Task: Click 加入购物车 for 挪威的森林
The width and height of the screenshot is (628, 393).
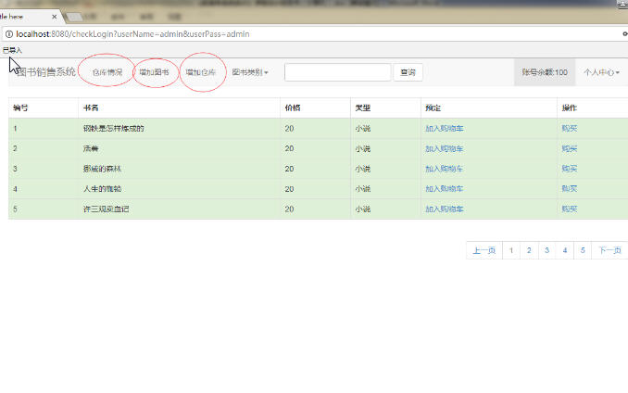Action: coord(445,169)
